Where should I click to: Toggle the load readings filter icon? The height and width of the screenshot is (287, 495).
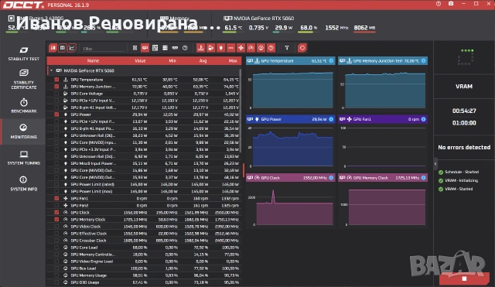pyautogui.click(x=261, y=48)
